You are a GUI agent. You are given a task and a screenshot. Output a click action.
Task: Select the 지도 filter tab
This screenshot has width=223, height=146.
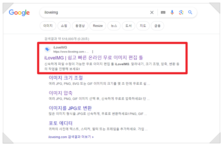(143, 26)
